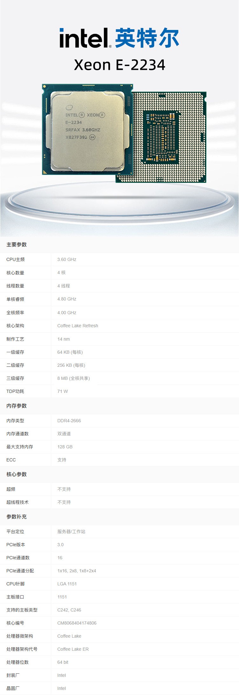Click the 服务器/工作站 platform value
This screenshot has width=239, height=695.
pyautogui.click(x=71, y=532)
